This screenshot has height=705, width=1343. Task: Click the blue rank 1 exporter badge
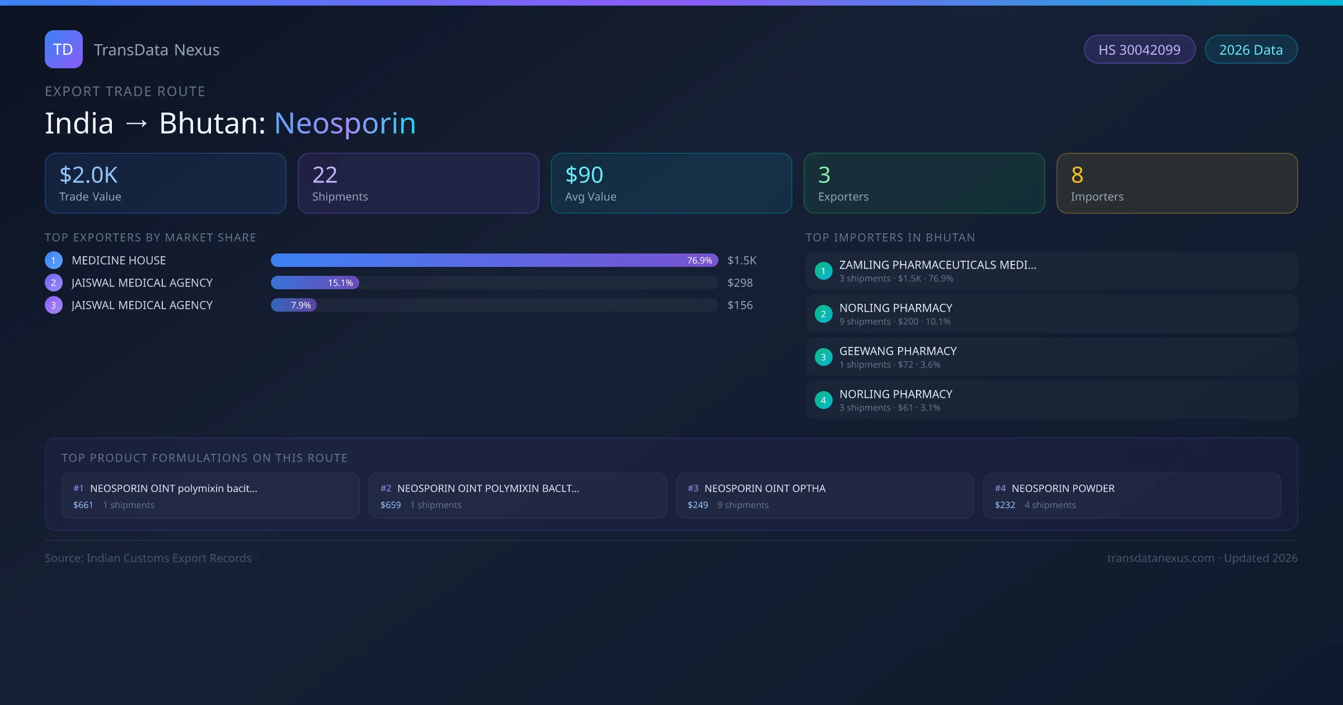point(54,260)
